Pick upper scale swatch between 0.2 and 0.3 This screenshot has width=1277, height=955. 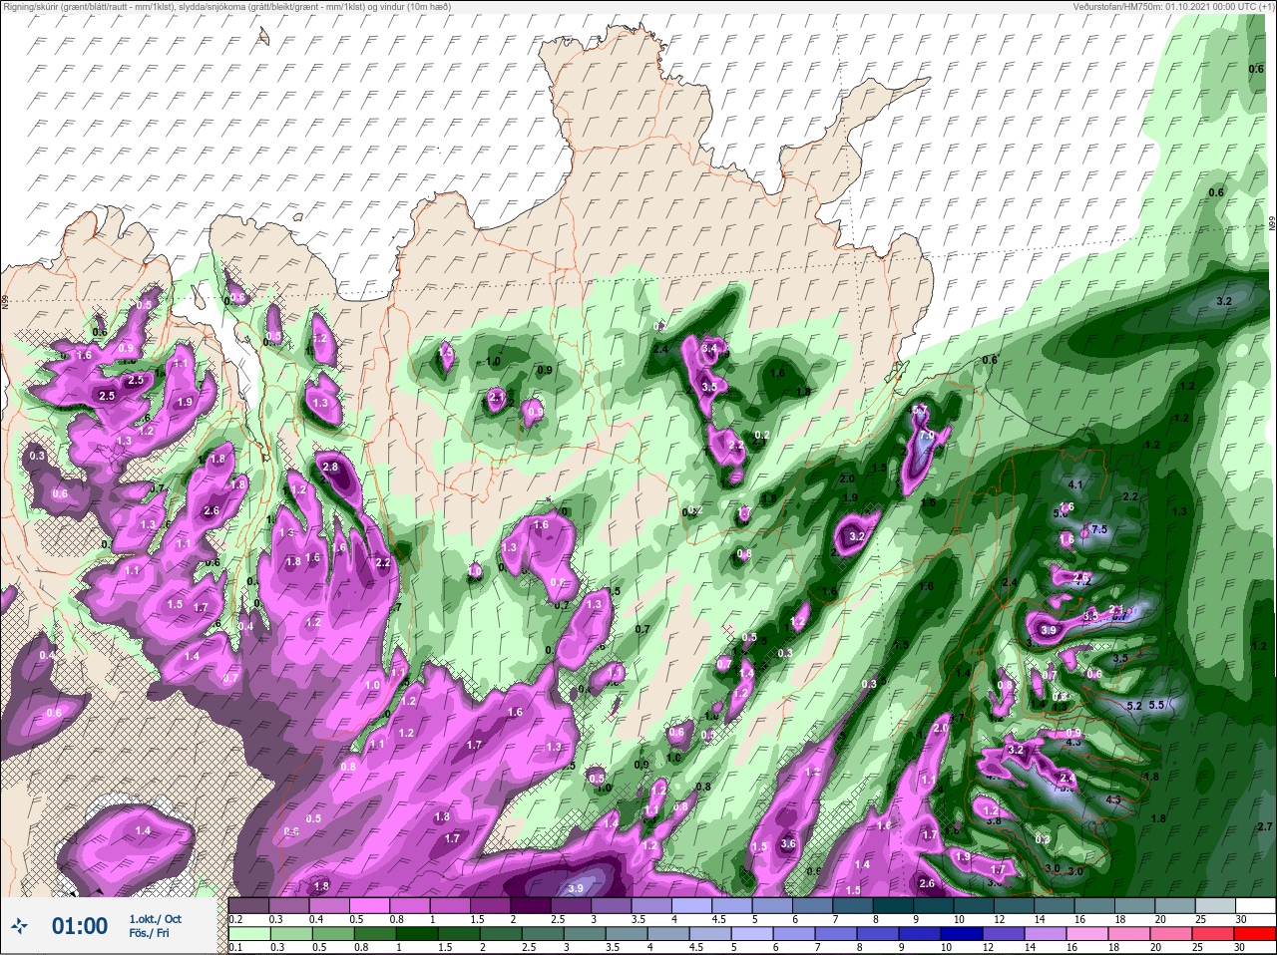(x=248, y=906)
